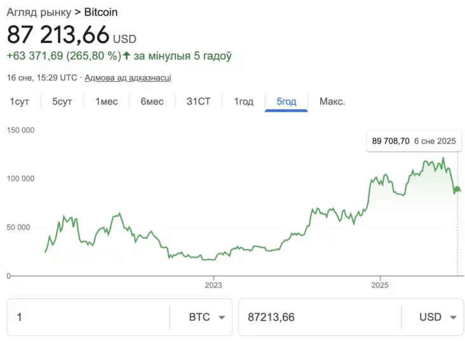Open the BTC currency dropdown arrow
The width and height of the screenshot is (465, 342).
(x=222, y=317)
